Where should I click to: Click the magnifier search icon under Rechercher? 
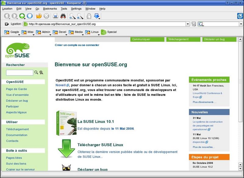pos(36,72)
